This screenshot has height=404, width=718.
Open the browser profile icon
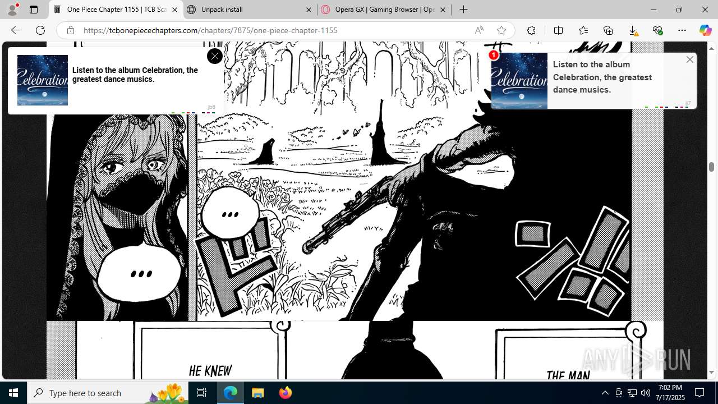[x=12, y=10]
